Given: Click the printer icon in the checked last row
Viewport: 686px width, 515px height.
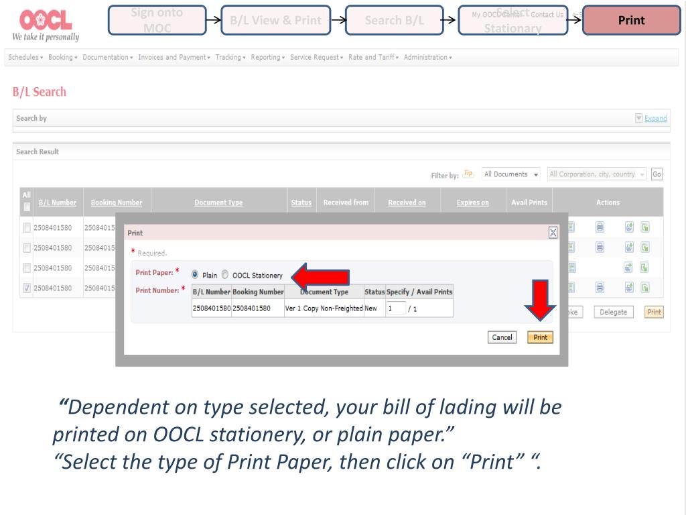Looking at the screenshot, I should [600, 287].
